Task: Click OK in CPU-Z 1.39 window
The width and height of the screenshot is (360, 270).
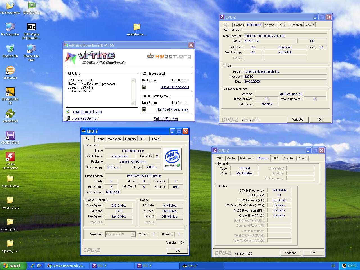Action: 177,250
